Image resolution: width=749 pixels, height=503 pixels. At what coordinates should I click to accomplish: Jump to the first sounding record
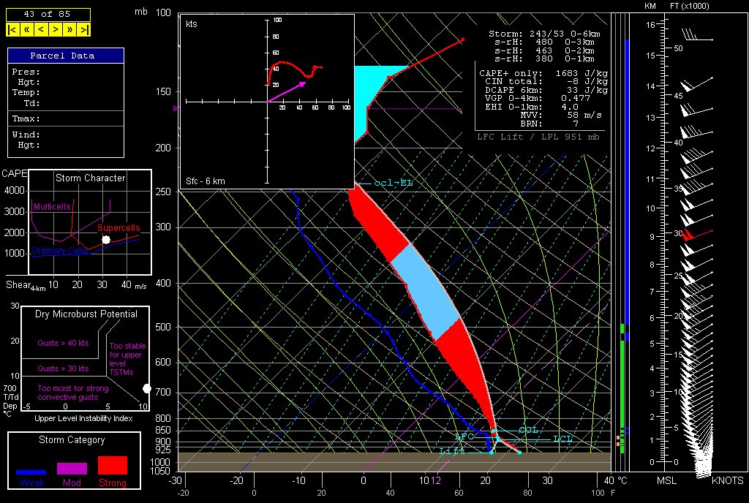(x=12, y=30)
